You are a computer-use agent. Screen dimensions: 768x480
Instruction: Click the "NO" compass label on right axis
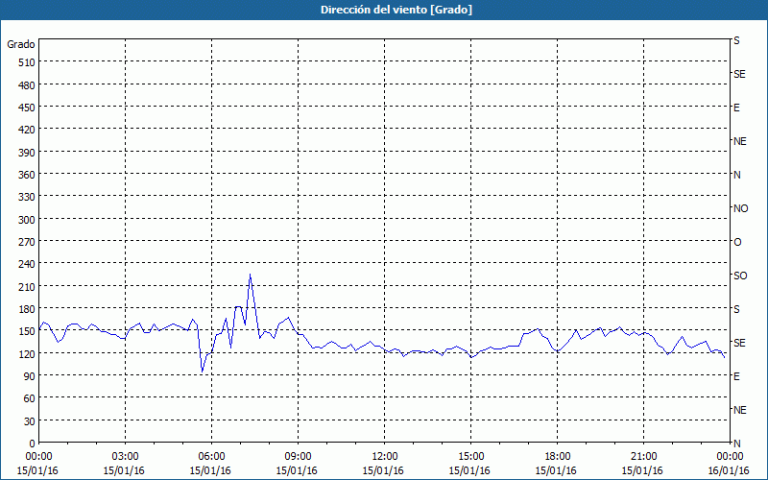(740, 208)
